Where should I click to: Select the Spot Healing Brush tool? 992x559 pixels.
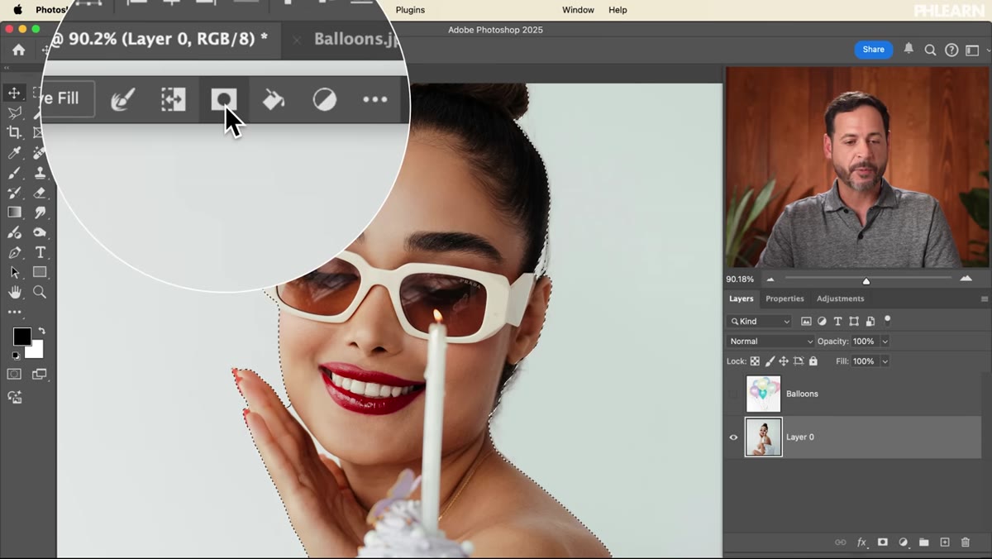click(x=40, y=153)
